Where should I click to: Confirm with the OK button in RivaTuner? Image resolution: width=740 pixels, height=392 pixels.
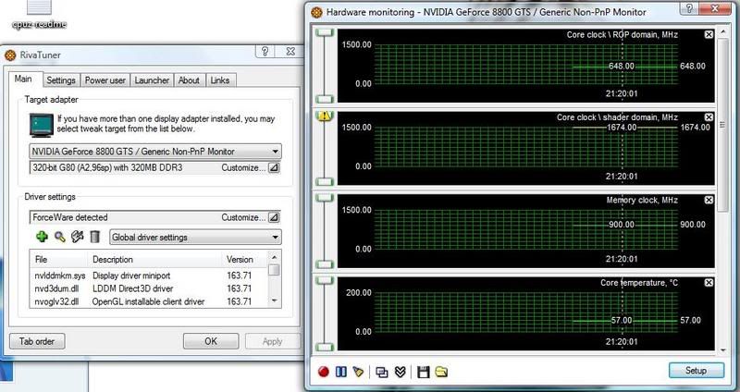pyautogui.click(x=211, y=341)
